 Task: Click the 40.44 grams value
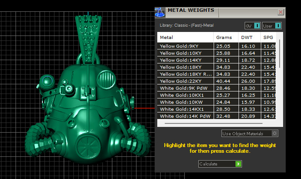pos(223,81)
